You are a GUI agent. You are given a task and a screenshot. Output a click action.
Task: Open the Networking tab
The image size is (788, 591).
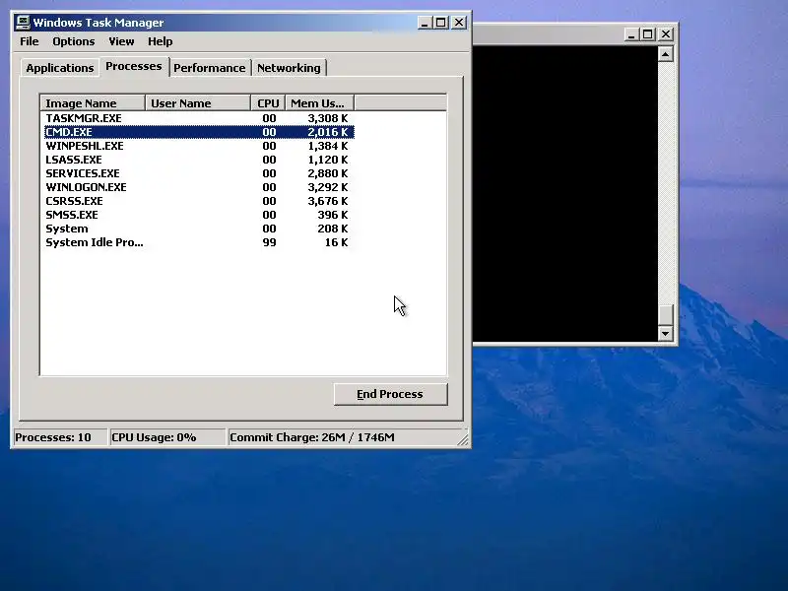(289, 68)
